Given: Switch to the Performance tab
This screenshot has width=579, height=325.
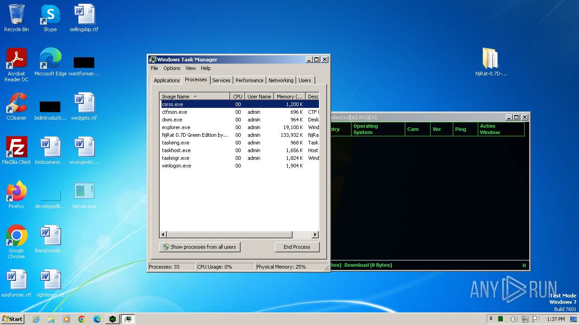Looking at the screenshot, I should pos(249,80).
